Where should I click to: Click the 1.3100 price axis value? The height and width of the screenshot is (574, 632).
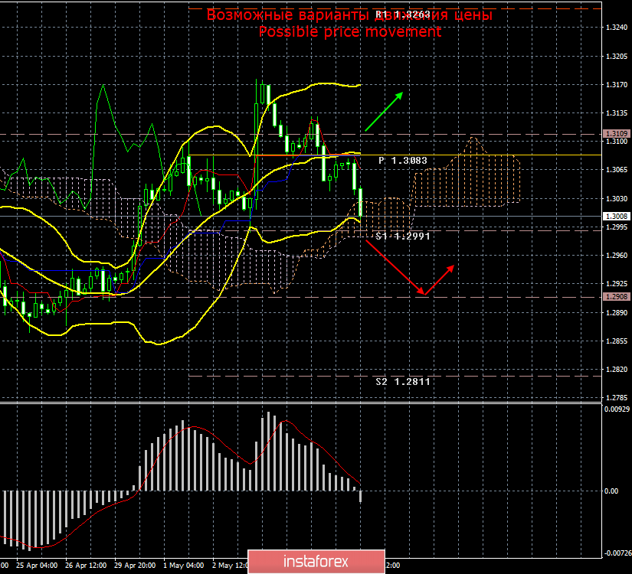pyautogui.click(x=617, y=142)
